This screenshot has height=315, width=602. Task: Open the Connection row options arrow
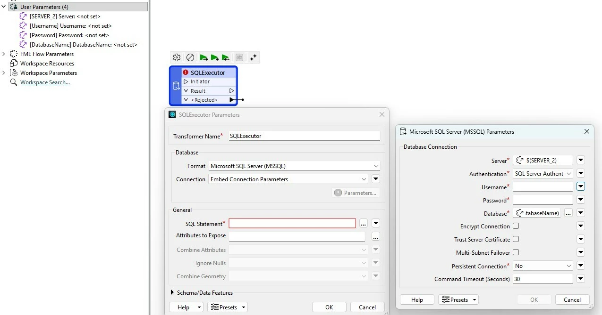coord(376,179)
